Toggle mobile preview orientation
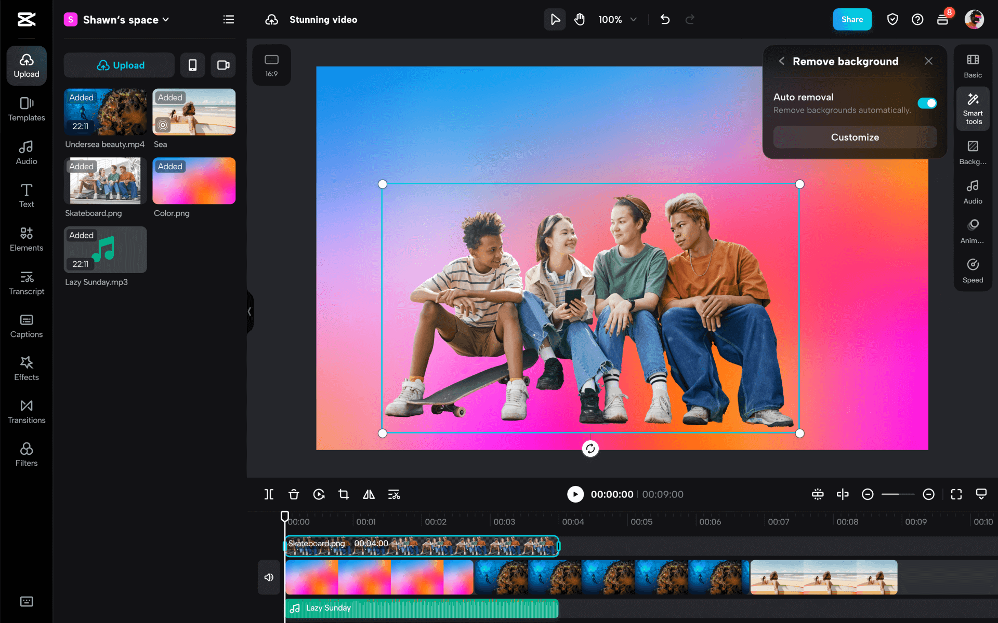Viewport: 998px width, 623px height. point(192,65)
